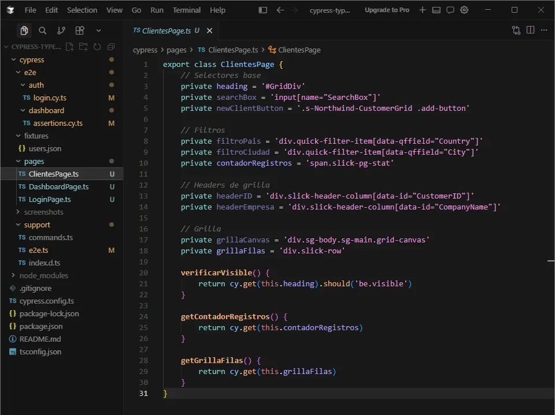Screen dimensions: 555x415
Task: Open .gitignore in explorer
Action: [62, 289]
